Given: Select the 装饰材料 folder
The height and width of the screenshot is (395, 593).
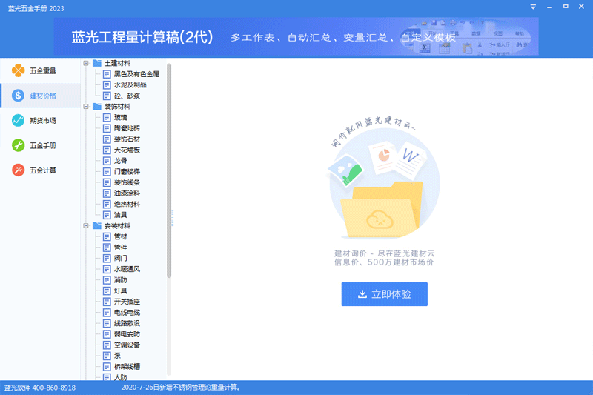Looking at the screenshot, I should tap(117, 107).
